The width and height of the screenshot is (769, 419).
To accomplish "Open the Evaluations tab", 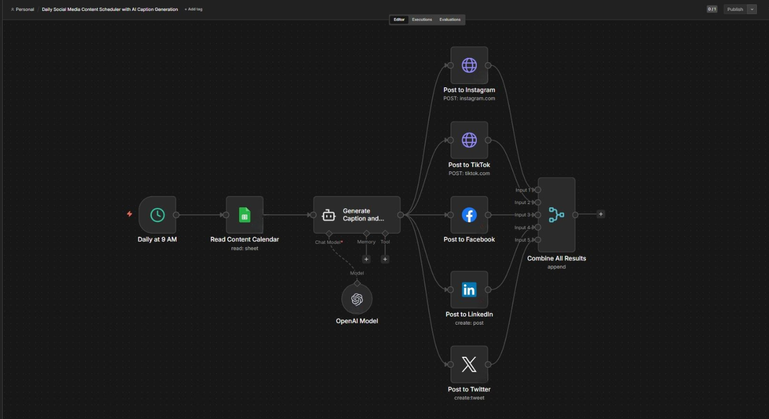I will tap(449, 20).
